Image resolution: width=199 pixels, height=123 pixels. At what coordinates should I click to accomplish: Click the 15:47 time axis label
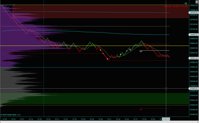[135, 119]
